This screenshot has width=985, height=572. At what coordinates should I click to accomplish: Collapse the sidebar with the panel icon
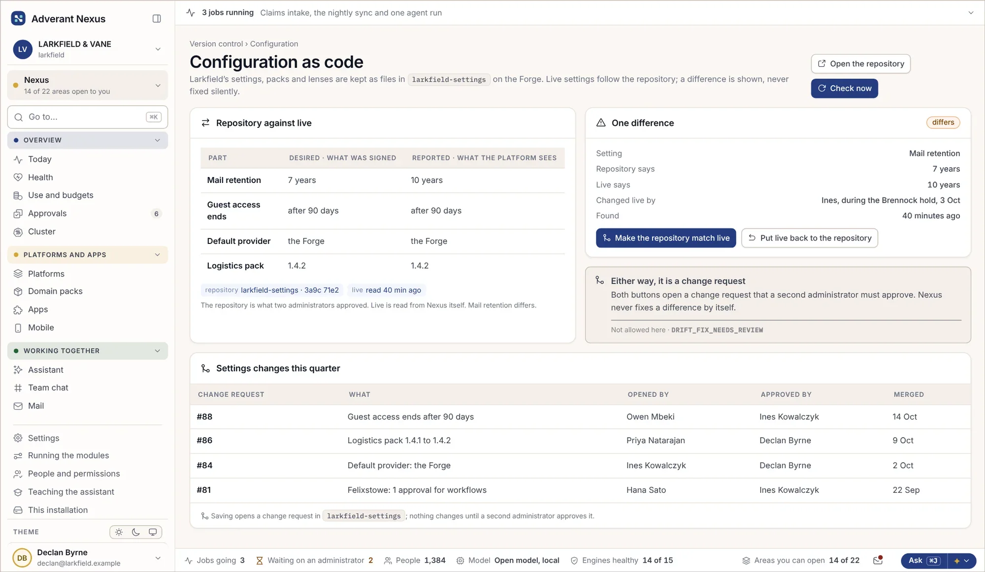157,19
